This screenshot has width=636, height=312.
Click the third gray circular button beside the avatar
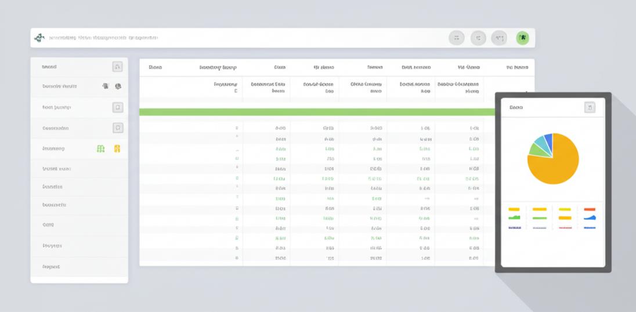(499, 38)
